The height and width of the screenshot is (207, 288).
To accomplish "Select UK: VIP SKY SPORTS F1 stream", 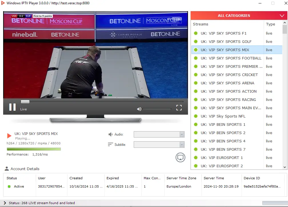I will (x=237, y=33).
